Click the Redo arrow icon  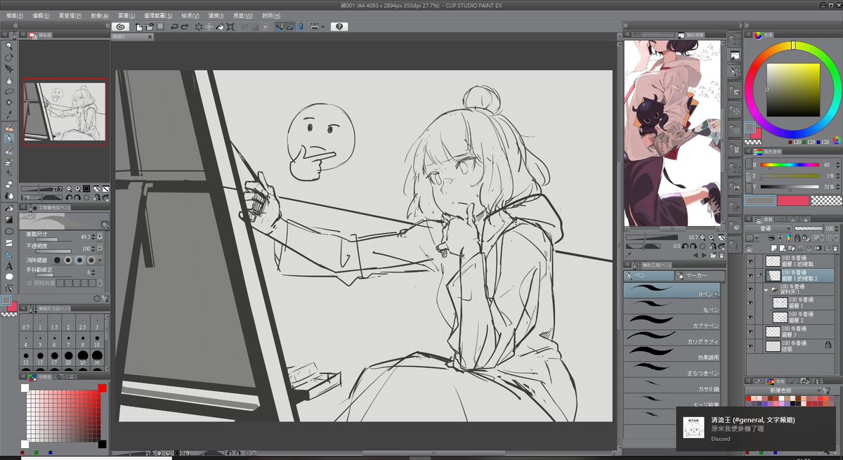click(x=185, y=27)
